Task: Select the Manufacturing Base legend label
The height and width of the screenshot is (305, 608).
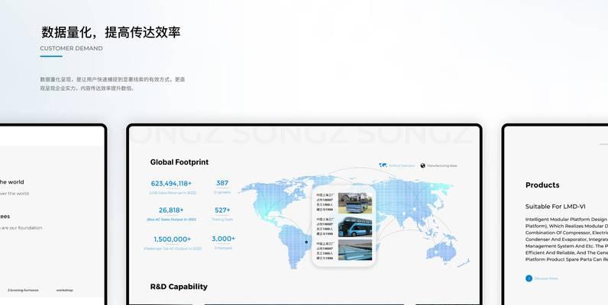Action: click(441, 165)
